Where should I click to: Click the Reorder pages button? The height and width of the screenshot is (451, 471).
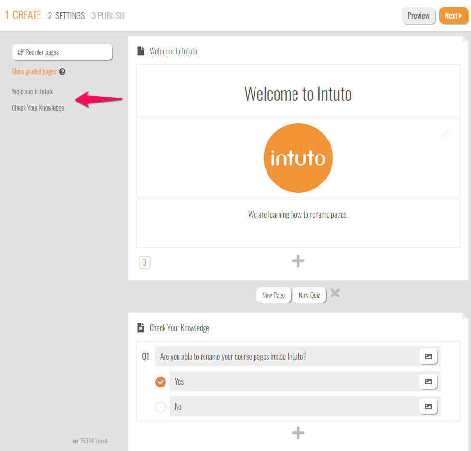[x=62, y=52]
